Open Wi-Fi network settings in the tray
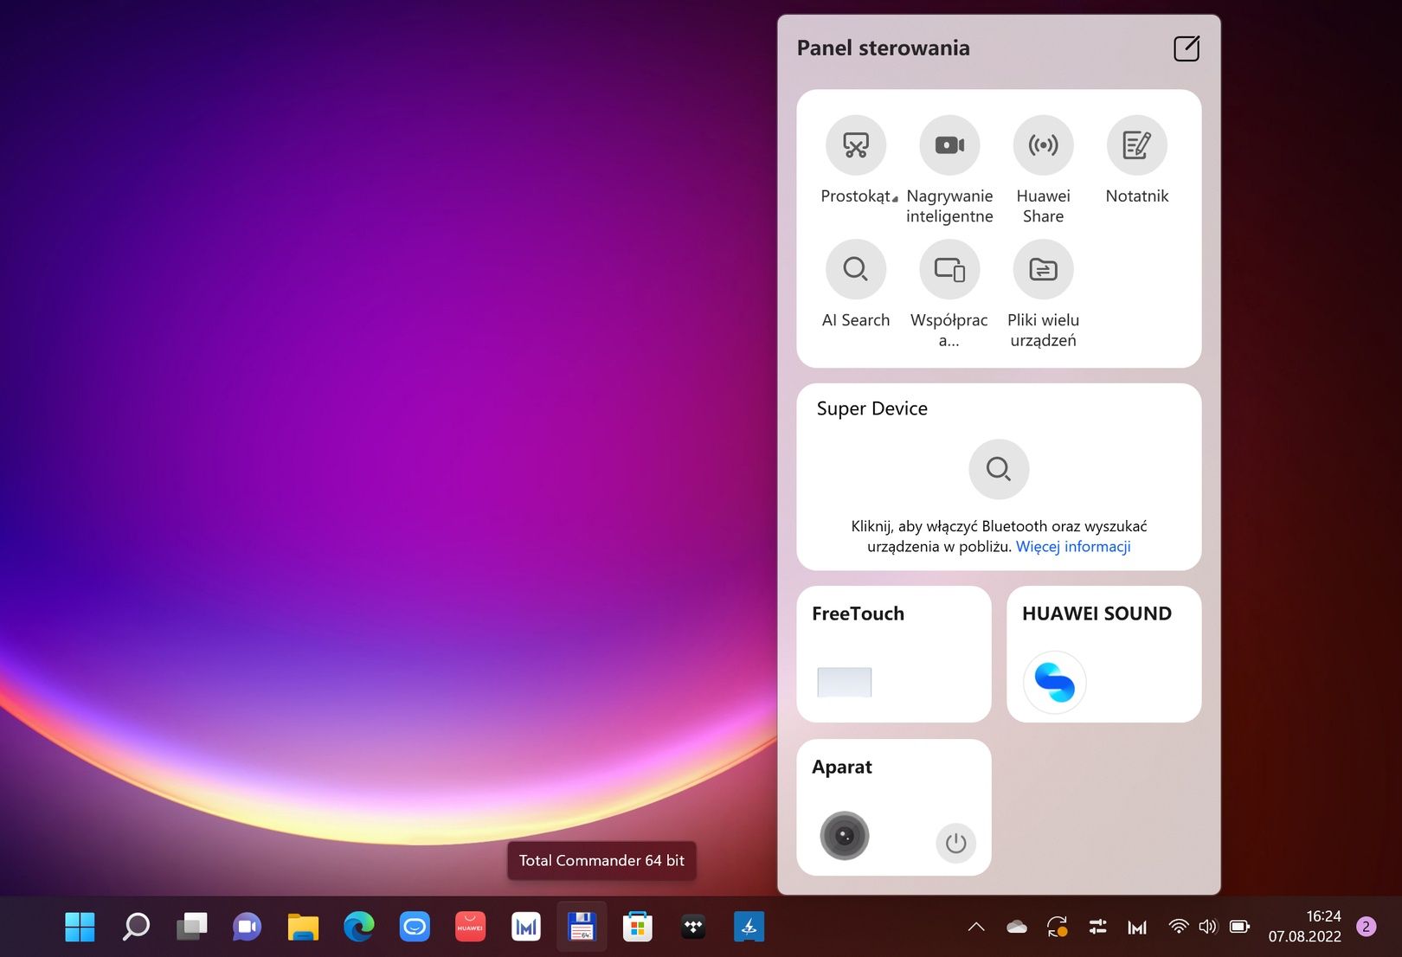 click(x=1178, y=927)
